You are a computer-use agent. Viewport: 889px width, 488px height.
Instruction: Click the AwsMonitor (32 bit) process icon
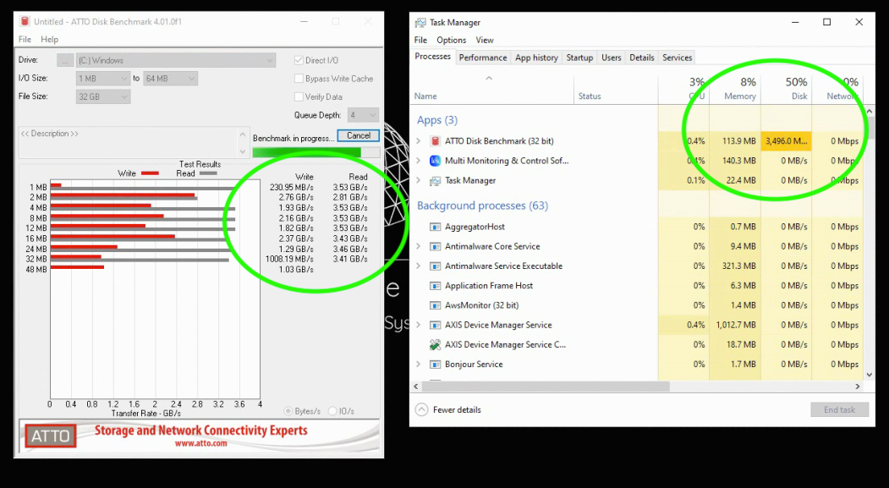[435, 305]
